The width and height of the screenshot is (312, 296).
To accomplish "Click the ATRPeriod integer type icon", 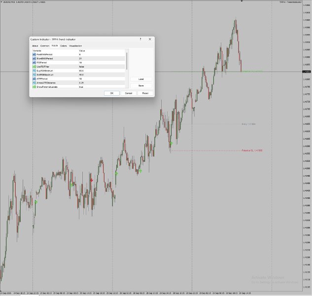I will [x=34, y=79].
